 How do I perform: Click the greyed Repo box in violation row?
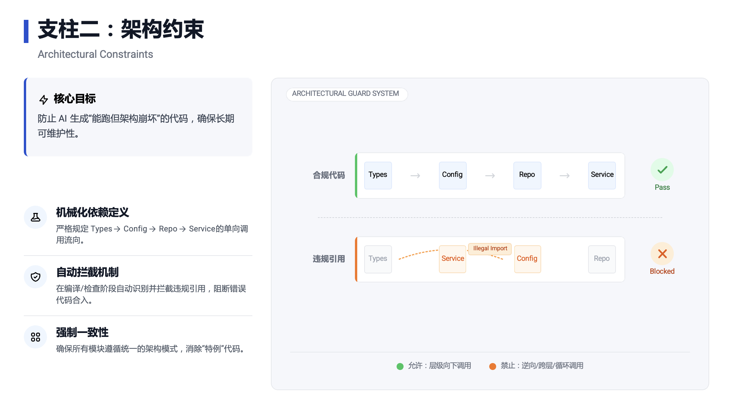coord(602,259)
